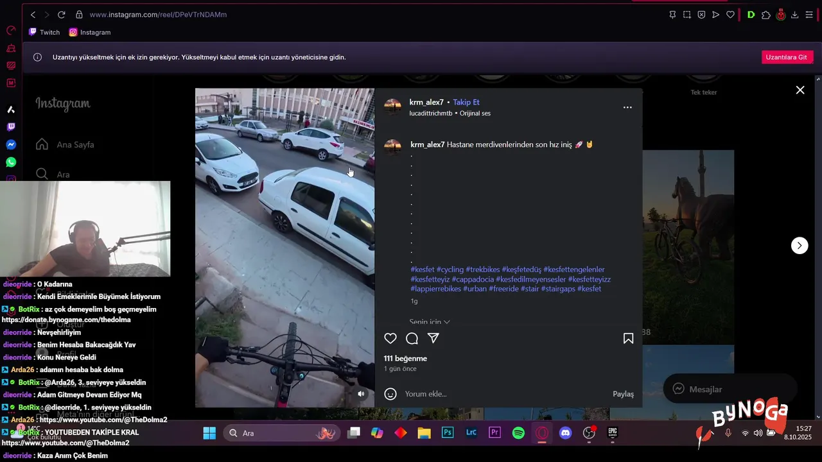The width and height of the screenshot is (822, 462).
Task: Open Lightroom Classic from the taskbar
Action: pyautogui.click(x=471, y=433)
